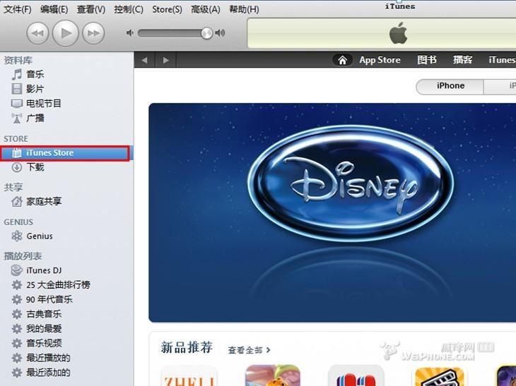516x386 pixels.
Task: Open Genius atom icon item
Action: [17, 236]
